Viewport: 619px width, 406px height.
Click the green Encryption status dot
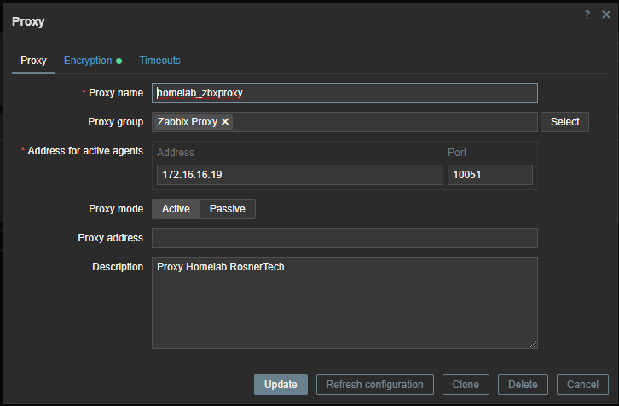(x=119, y=61)
